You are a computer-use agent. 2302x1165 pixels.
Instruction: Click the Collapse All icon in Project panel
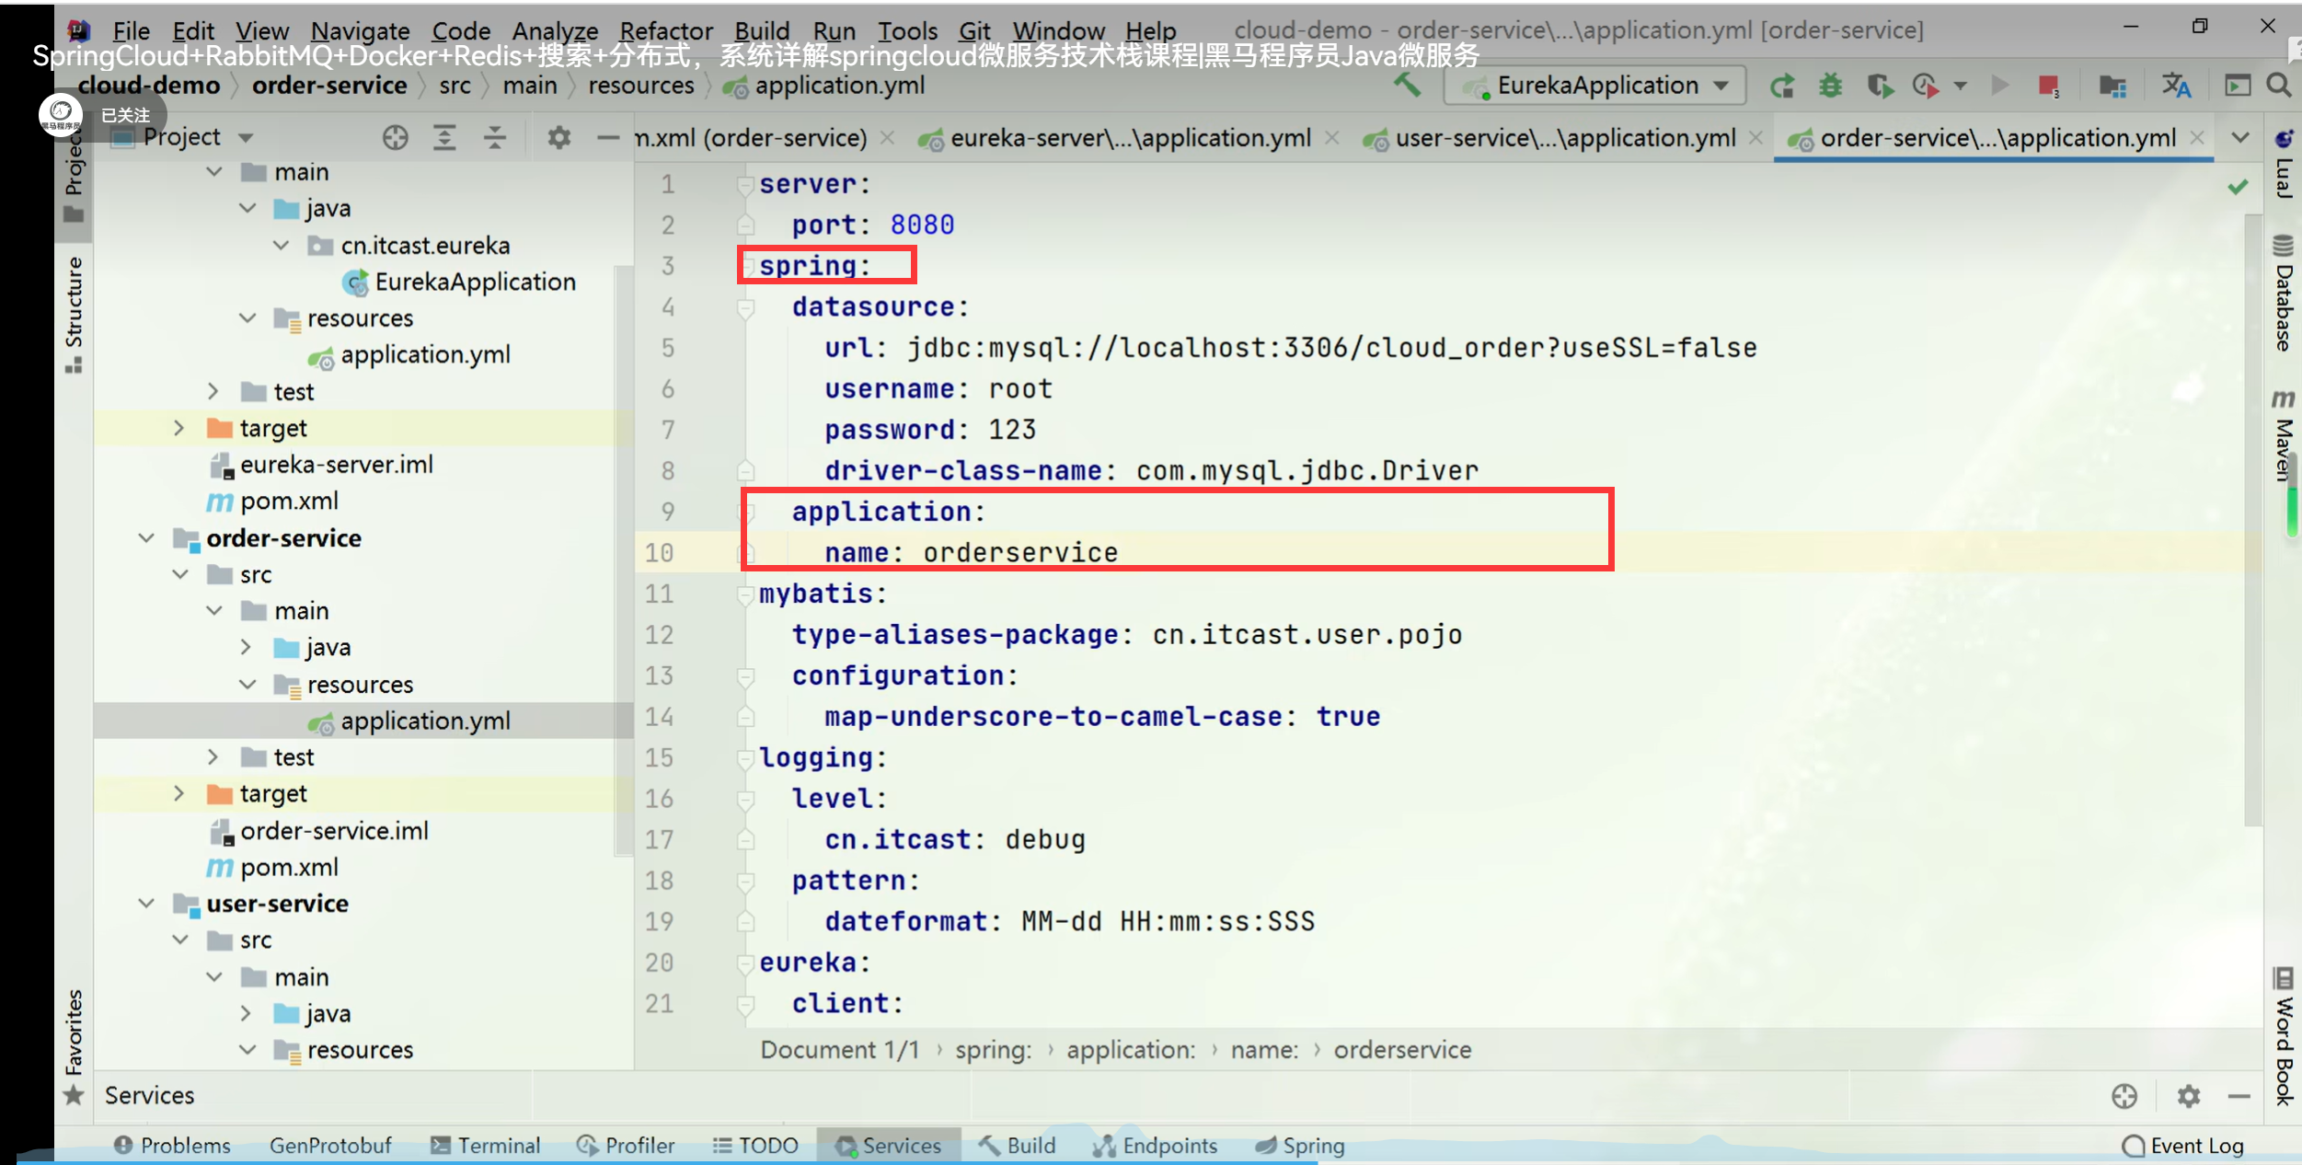495,138
